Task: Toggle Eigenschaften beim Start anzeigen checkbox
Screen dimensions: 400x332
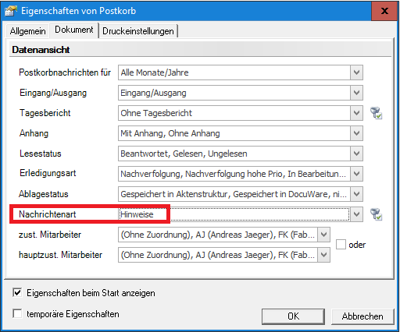Action: pyautogui.click(x=17, y=293)
